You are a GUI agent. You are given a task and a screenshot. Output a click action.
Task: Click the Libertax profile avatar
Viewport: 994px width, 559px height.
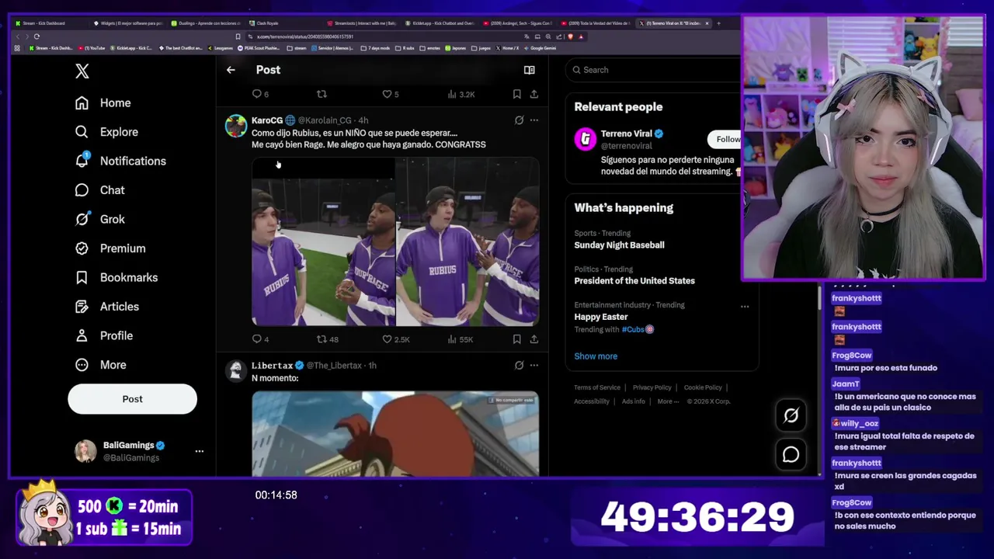pyautogui.click(x=236, y=370)
